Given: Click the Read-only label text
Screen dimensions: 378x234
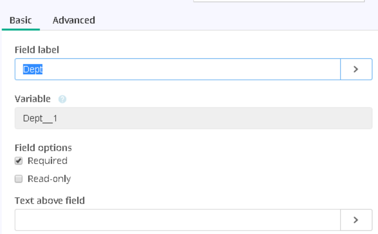Looking at the screenshot, I should 49,179.
